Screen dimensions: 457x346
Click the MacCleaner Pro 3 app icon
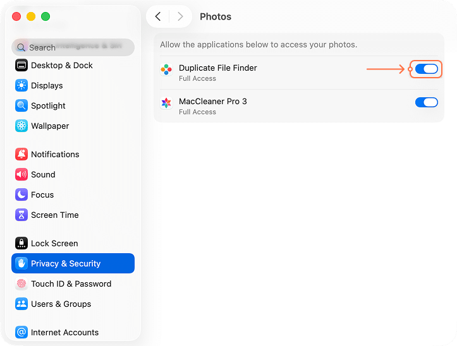pos(166,103)
